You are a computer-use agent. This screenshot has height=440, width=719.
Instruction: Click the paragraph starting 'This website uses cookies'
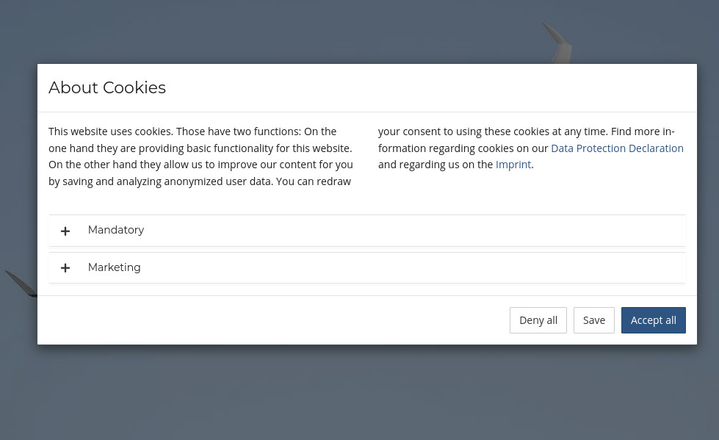coord(200,156)
